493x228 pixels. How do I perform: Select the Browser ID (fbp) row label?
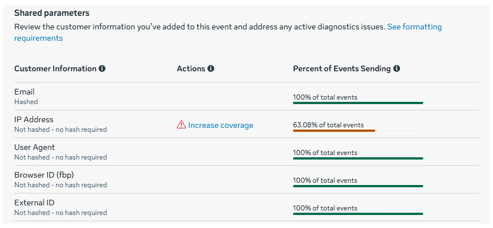[44, 175]
